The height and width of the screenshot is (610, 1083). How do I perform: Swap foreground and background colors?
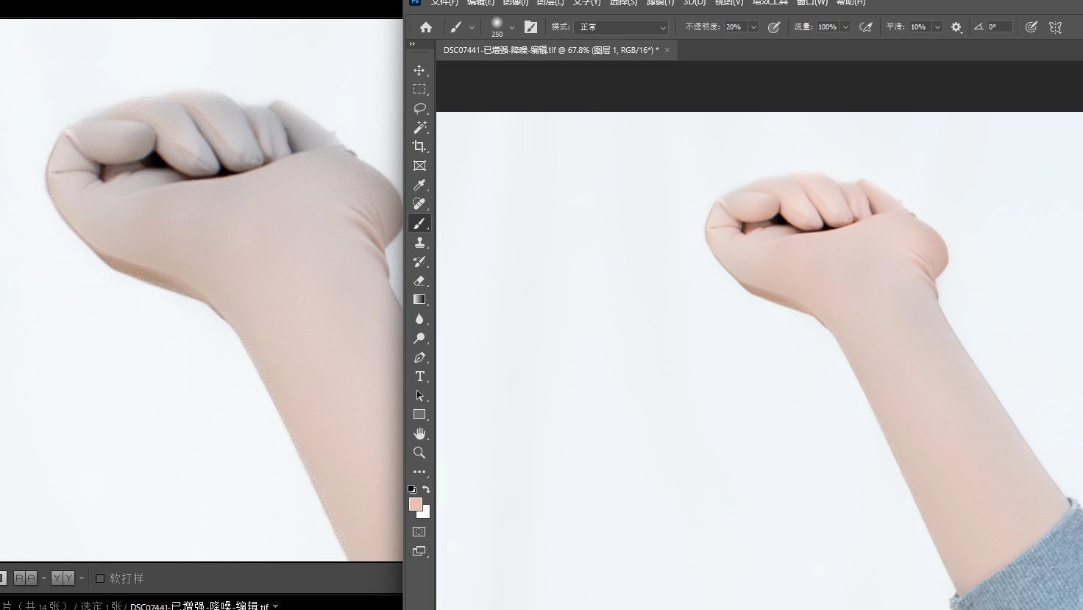426,489
